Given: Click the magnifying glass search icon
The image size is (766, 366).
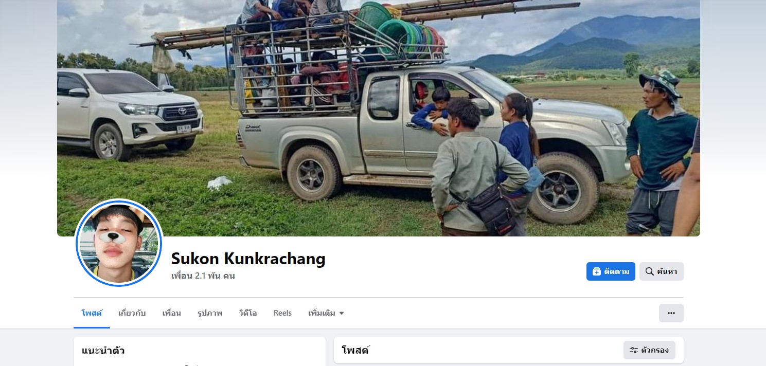Looking at the screenshot, I should [x=650, y=271].
